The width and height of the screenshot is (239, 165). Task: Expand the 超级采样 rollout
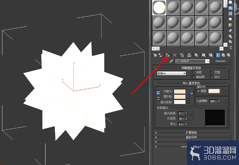point(191,137)
